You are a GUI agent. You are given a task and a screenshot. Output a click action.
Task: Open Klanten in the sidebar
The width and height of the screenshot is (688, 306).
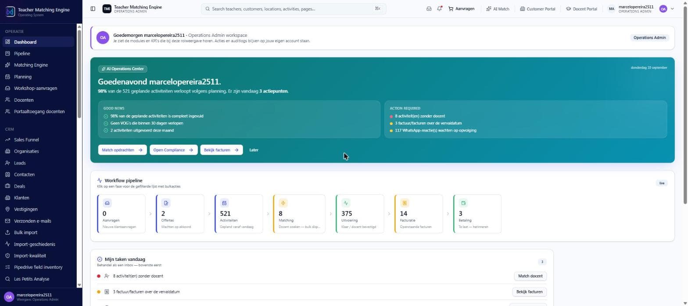pos(38,198)
